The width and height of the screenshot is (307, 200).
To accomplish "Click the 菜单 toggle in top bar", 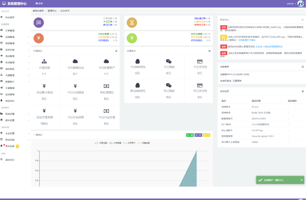I will point(39,3).
